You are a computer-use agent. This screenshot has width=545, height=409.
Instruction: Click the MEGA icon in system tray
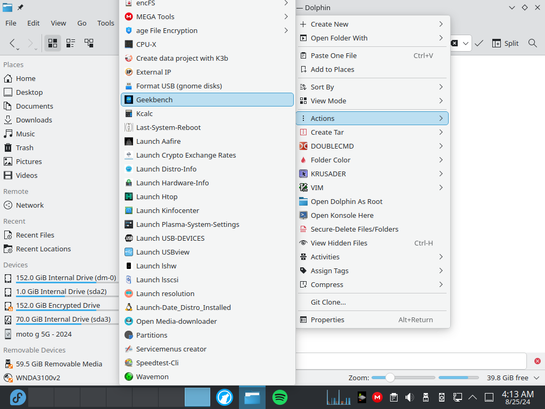pos(377,397)
